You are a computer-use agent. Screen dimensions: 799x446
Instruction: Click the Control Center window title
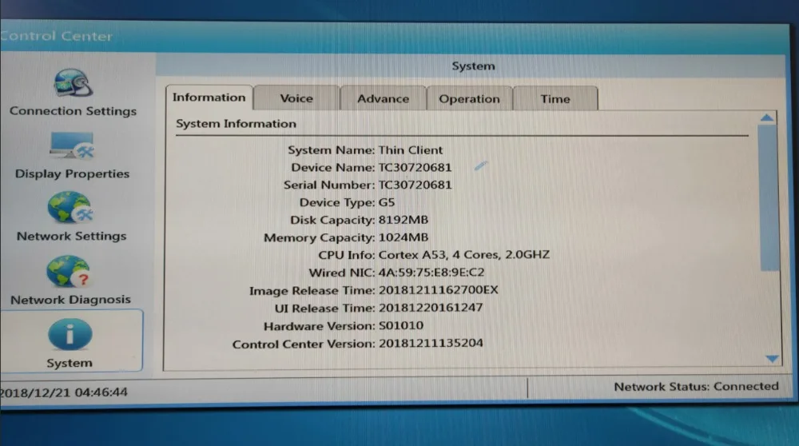pos(56,36)
